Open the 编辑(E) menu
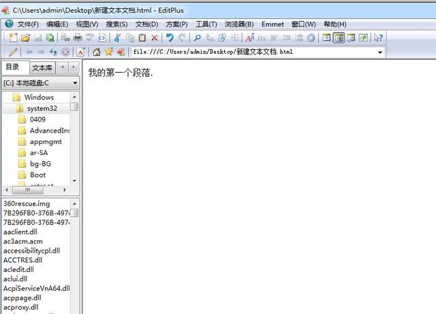Image resolution: width=436 pixels, height=314 pixels. tap(57, 24)
